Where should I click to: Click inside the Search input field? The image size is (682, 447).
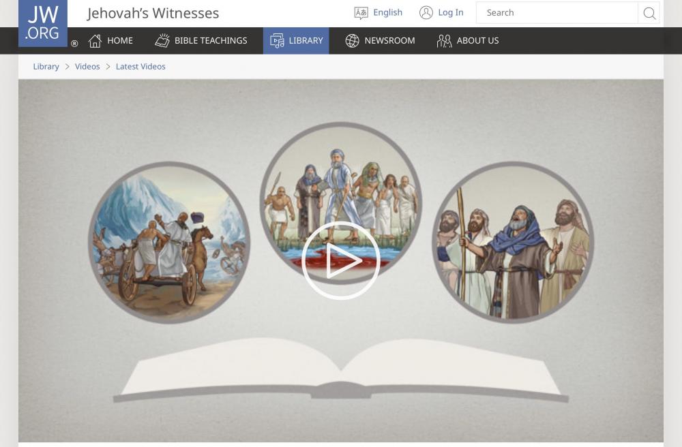coord(557,13)
